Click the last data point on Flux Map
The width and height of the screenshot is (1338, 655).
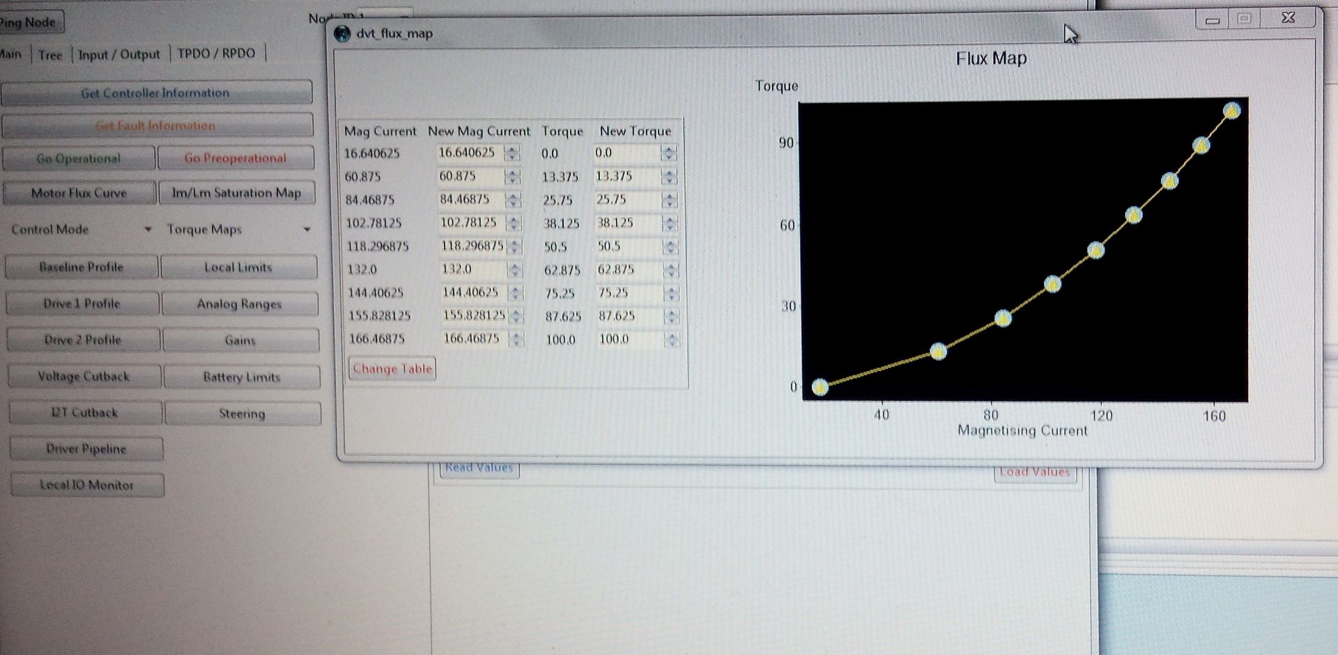tap(1231, 111)
